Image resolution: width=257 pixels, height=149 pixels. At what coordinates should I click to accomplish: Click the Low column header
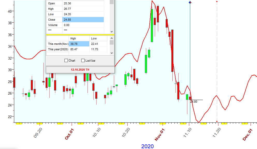98,38
